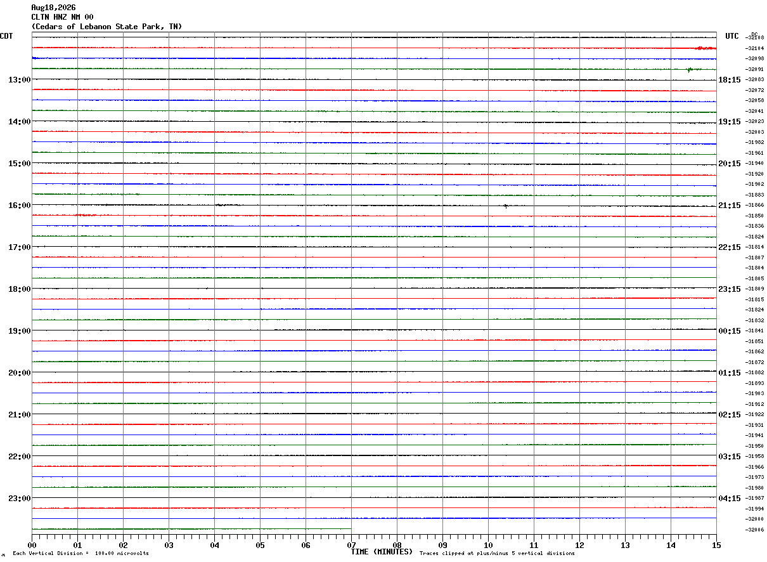The image size is (767, 562).
Task: Click the 23:00 CDT time label
Action: [x=19, y=499]
